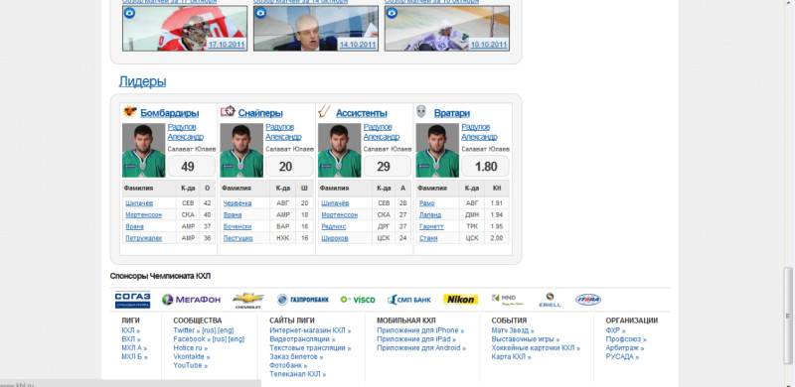Viewport: 795px width, 387px height.
Task: Click the Вратари goalie mask icon
Action: (x=421, y=111)
